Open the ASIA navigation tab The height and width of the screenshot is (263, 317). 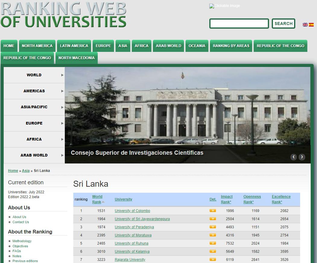coord(123,46)
